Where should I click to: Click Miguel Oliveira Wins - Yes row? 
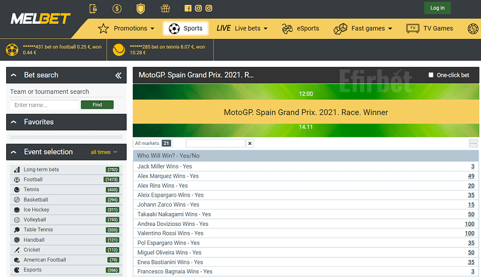tap(306, 253)
